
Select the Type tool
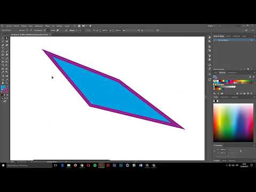(3, 49)
